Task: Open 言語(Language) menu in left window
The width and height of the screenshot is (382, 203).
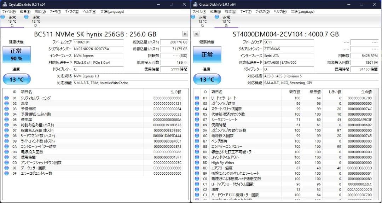Action: tap(112, 11)
